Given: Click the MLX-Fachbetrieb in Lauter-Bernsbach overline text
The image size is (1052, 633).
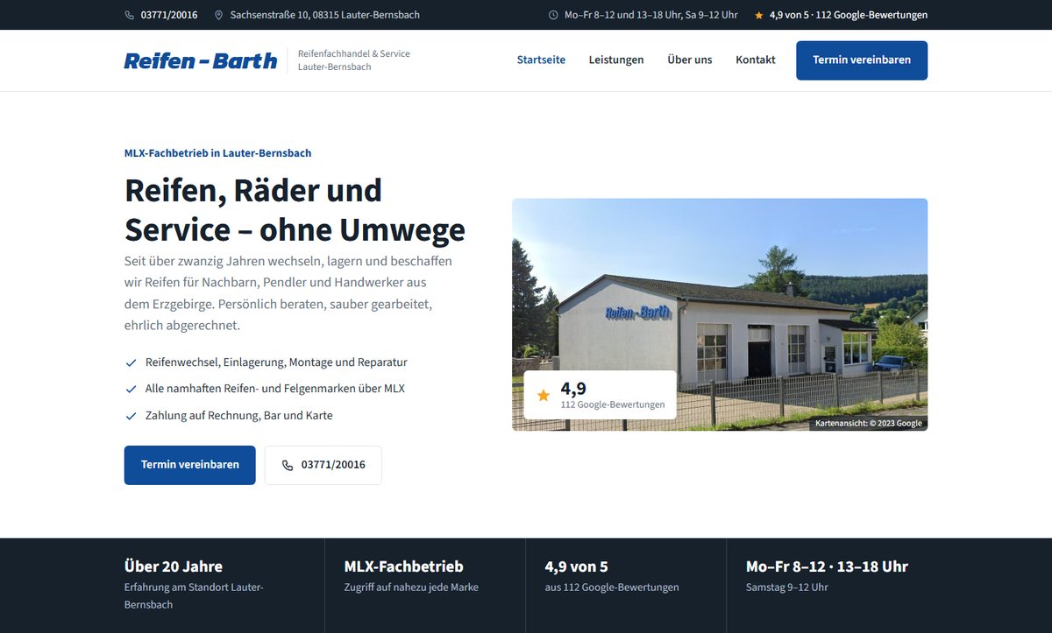Looking at the screenshot, I should click(x=218, y=153).
